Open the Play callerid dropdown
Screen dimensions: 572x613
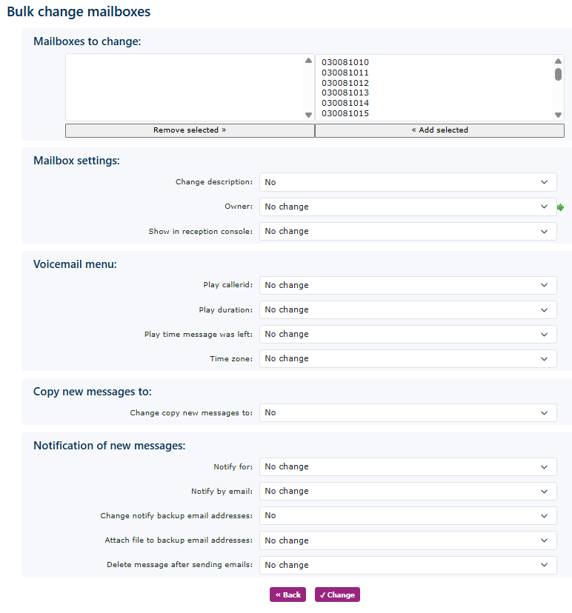tap(408, 285)
